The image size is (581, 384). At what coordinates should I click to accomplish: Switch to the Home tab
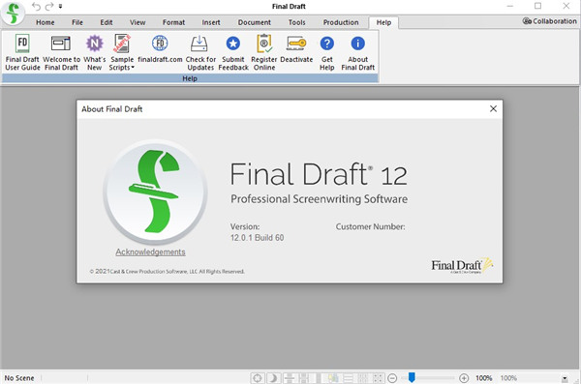click(46, 22)
